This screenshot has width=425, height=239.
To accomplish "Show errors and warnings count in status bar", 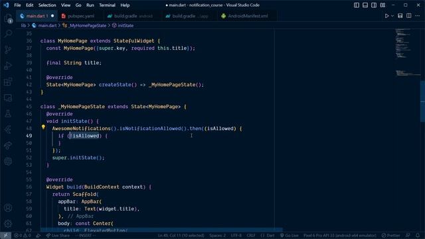I will pos(23,236).
